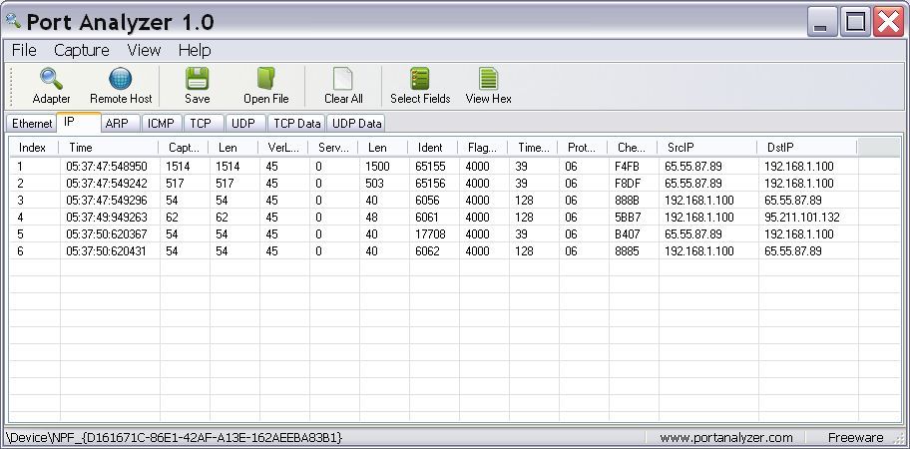Open the Select Fields tool
Image resolution: width=910 pixels, height=449 pixels.
point(420,86)
